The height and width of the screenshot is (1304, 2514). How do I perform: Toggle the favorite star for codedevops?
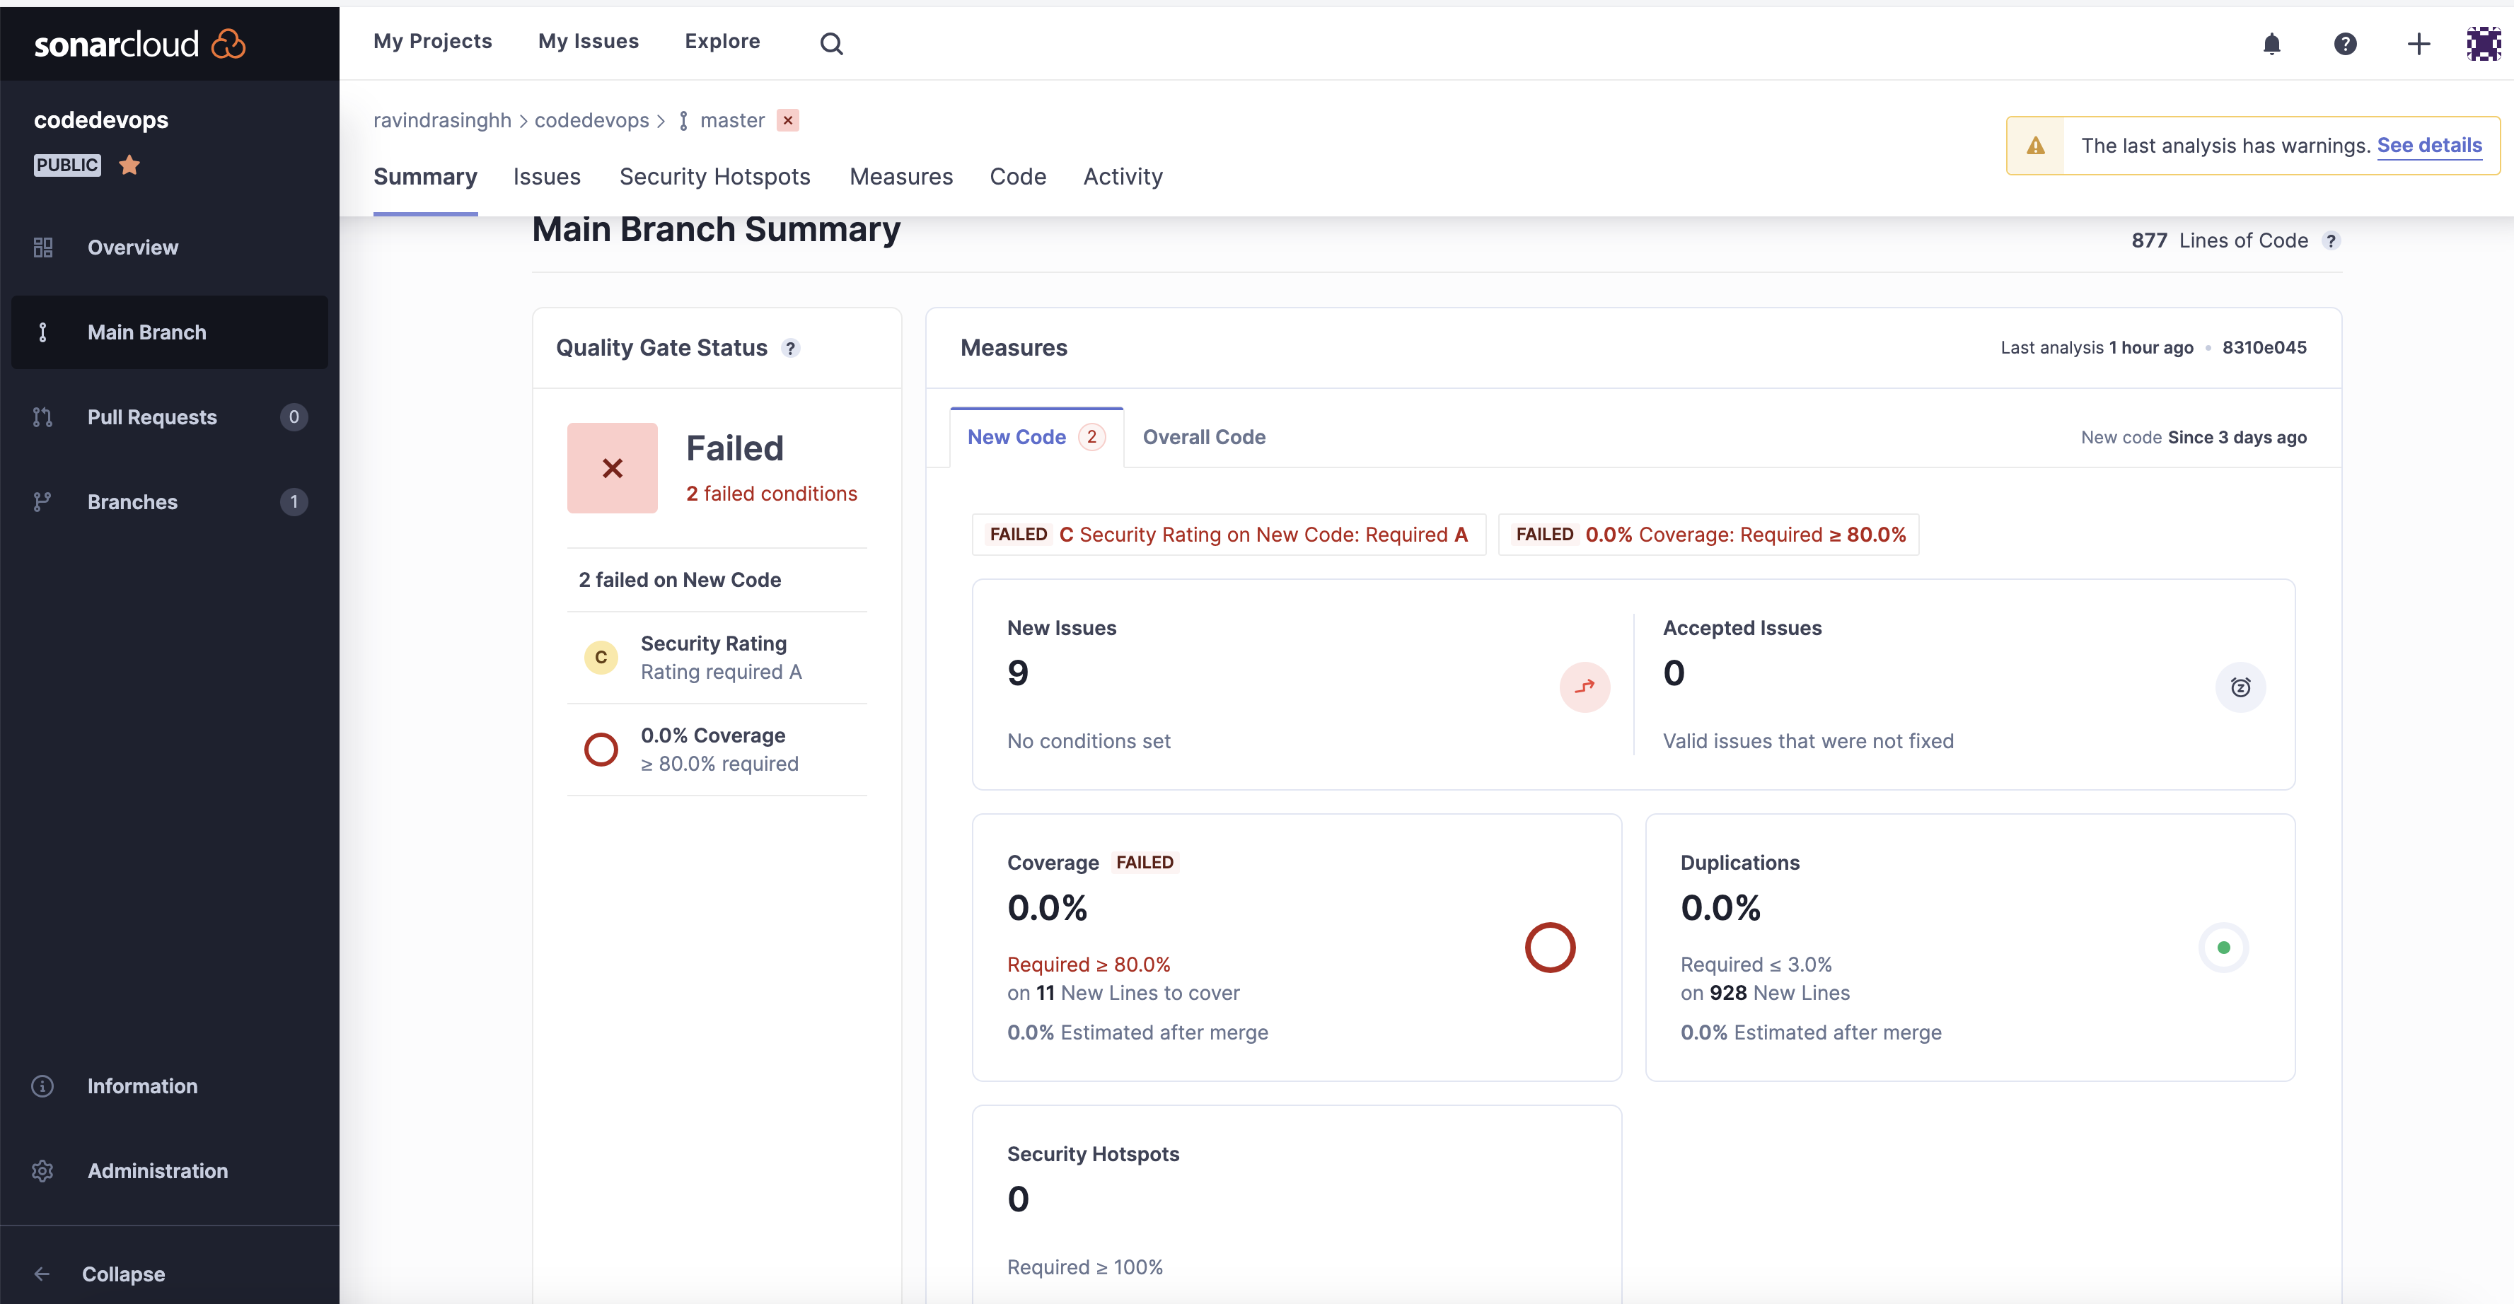pyautogui.click(x=129, y=165)
